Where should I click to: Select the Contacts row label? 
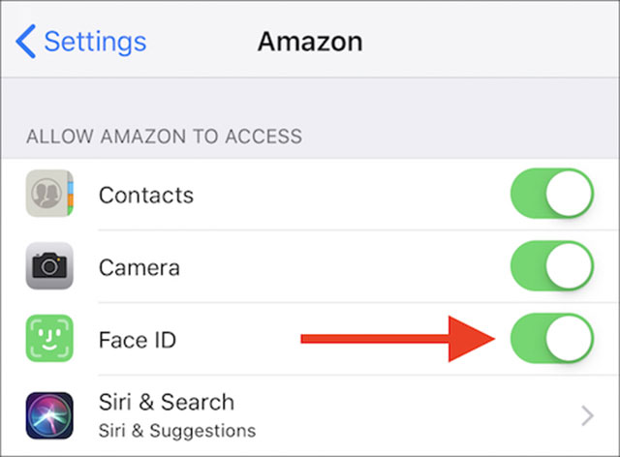tap(146, 195)
